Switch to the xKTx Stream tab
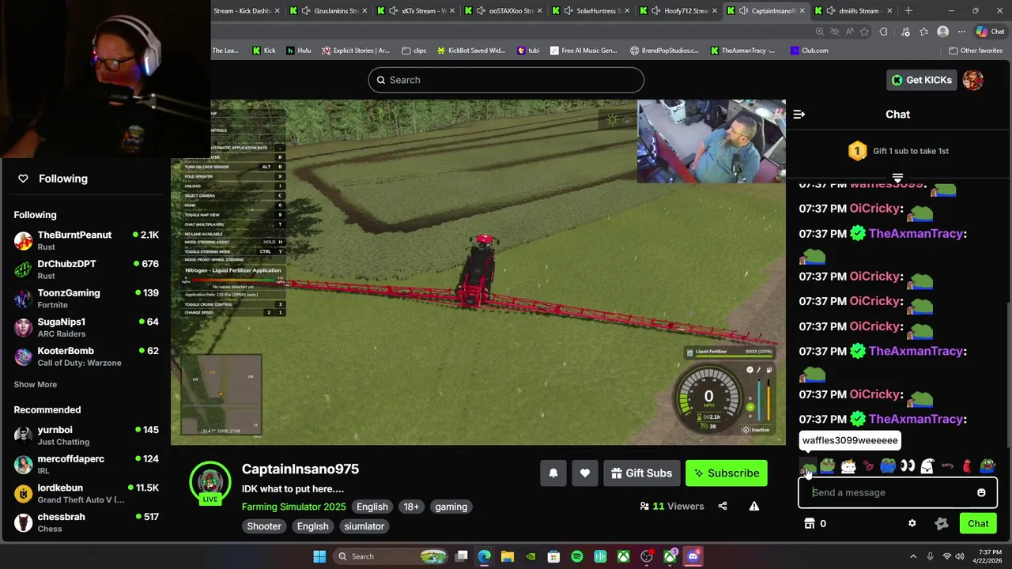This screenshot has height=569, width=1012. pos(416,11)
